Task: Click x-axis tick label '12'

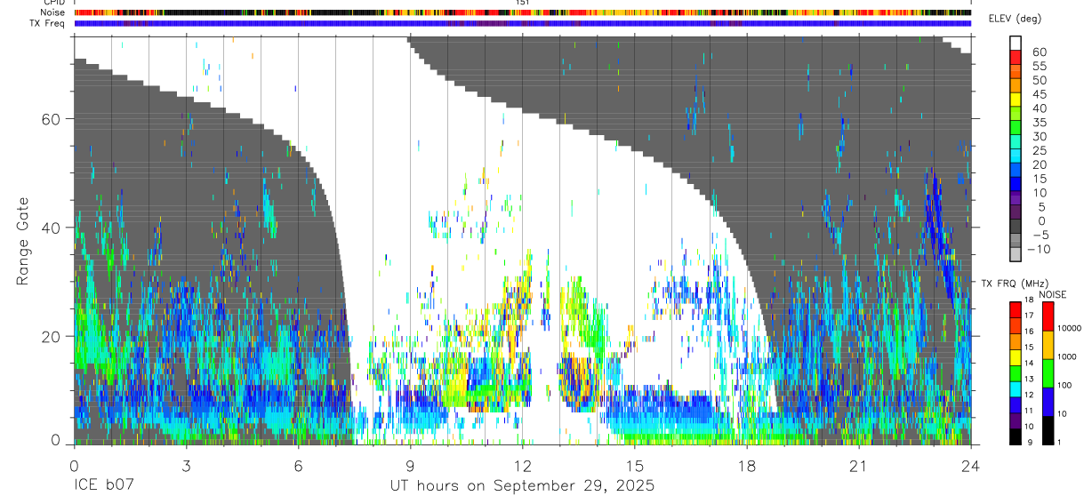Action: coord(522,465)
